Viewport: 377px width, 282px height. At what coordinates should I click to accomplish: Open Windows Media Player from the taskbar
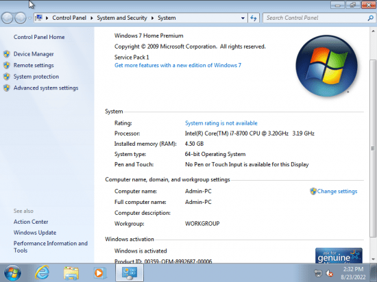click(x=100, y=273)
